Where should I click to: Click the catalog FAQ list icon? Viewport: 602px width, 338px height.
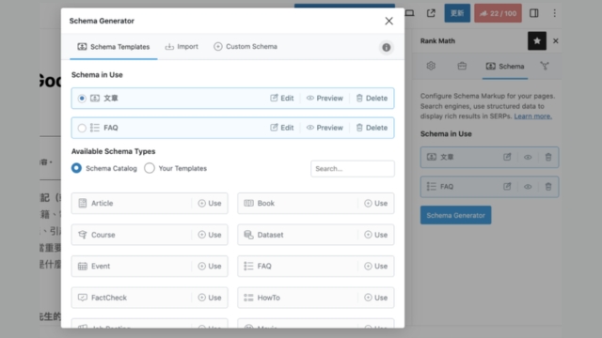(x=248, y=266)
